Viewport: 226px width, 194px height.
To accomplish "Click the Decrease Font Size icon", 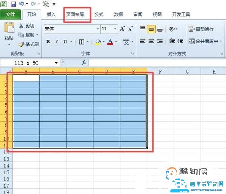I will (x=131, y=28).
